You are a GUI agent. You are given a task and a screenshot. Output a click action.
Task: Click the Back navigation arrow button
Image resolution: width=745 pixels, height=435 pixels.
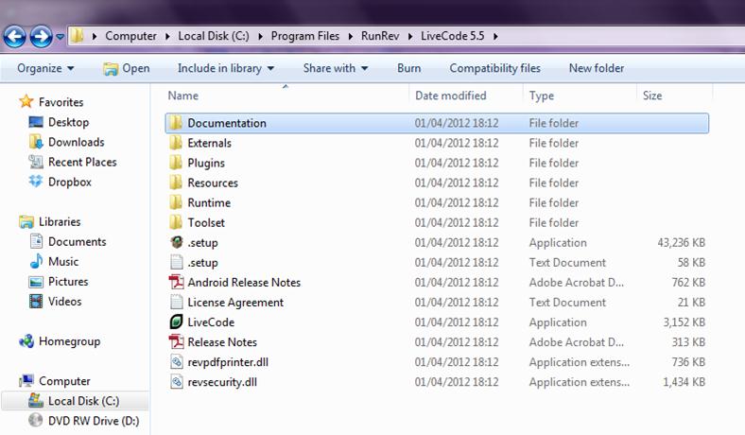(15, 37)
